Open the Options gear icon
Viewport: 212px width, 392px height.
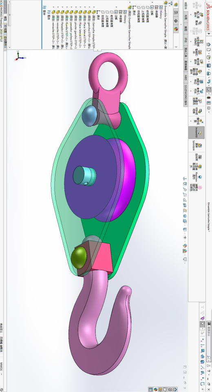(x=208, y=108)
